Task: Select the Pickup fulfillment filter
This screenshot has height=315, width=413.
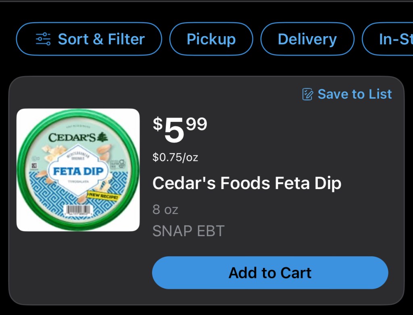Action: point(211,39)
